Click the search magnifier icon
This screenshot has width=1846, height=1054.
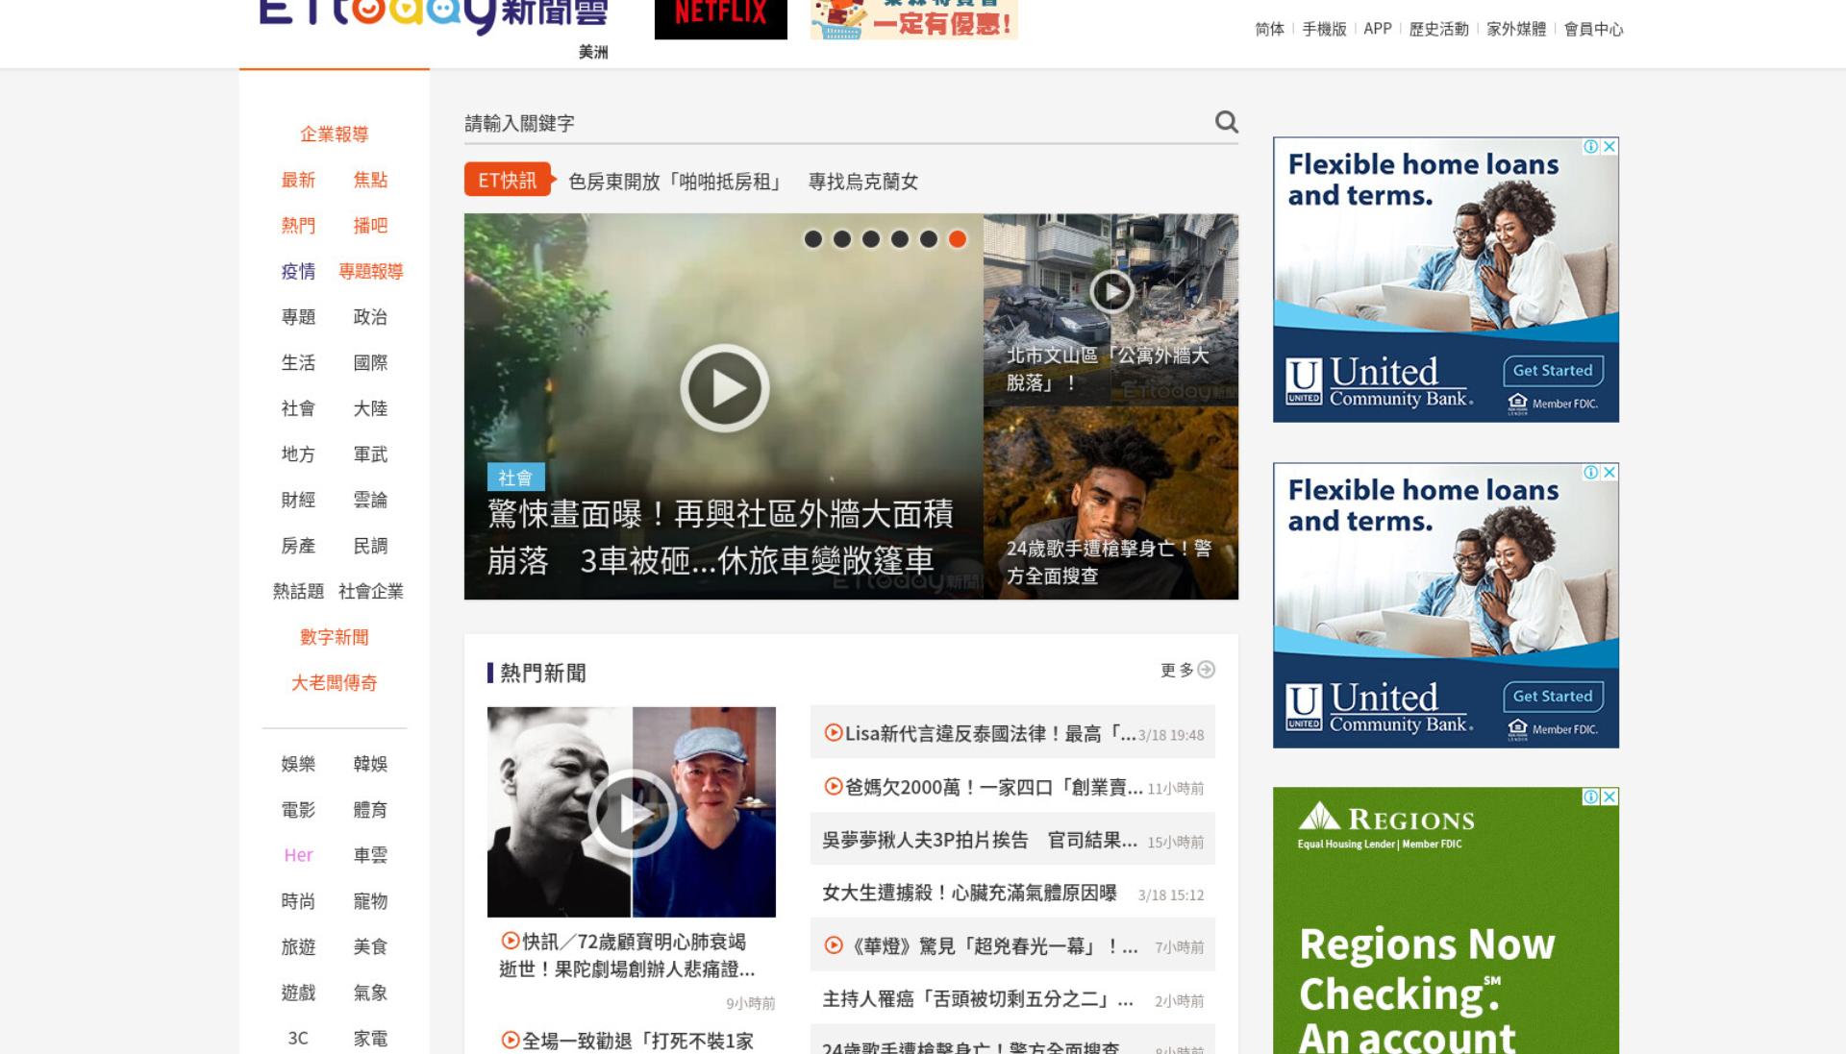(1226, 122)
